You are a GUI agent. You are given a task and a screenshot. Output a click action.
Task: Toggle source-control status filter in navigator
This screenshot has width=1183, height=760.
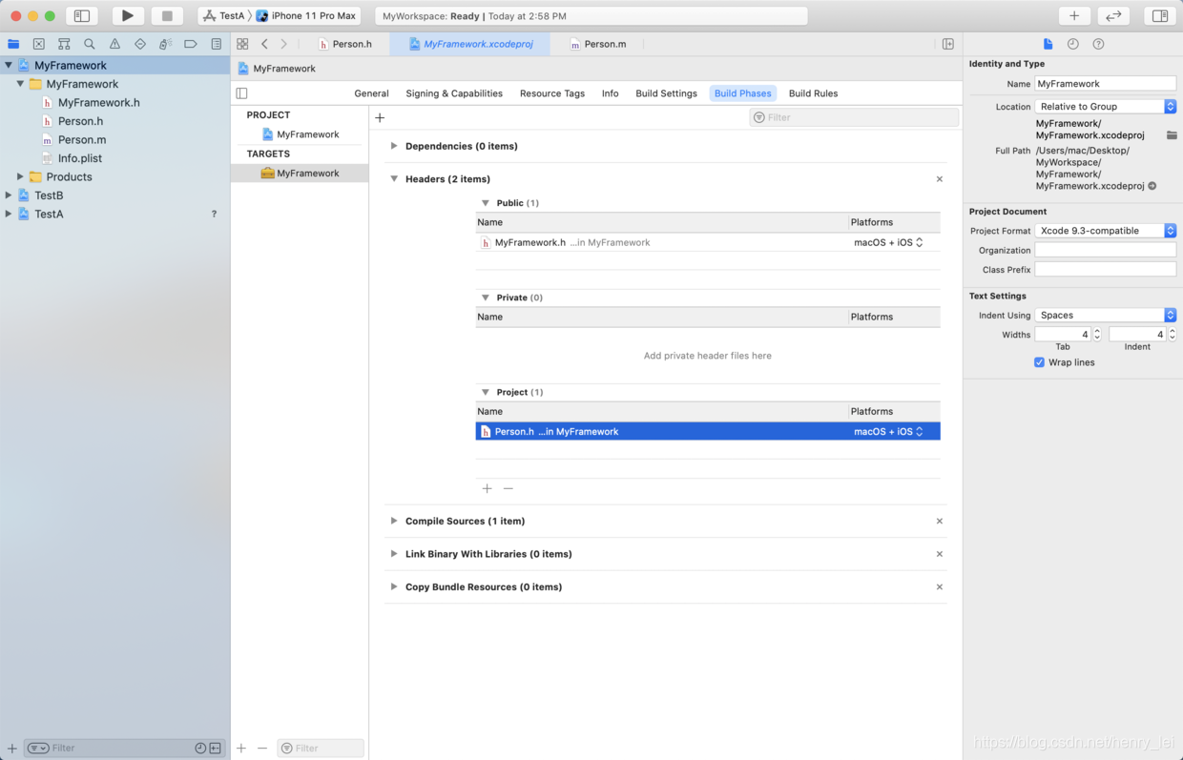click(216, 749)
